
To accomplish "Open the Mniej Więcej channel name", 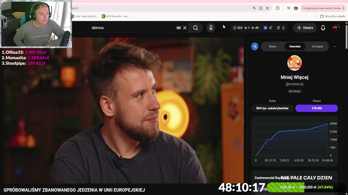I will (x=294, y=77).
